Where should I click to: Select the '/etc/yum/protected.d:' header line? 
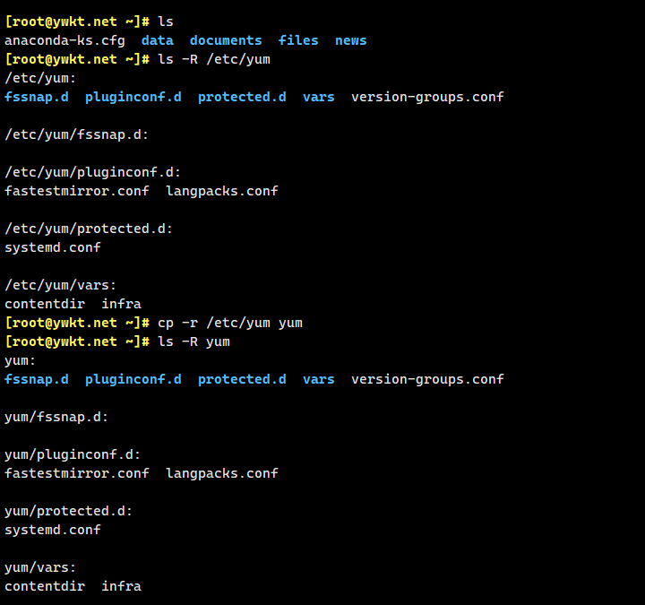(x=89, y=229)
